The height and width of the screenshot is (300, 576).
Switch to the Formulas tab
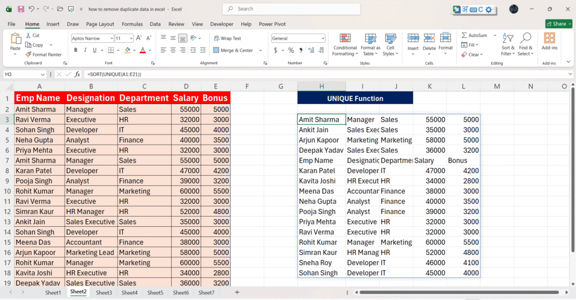[132, 24]
